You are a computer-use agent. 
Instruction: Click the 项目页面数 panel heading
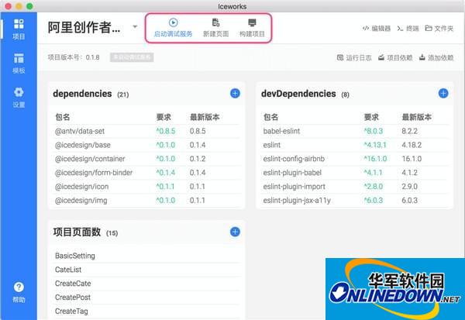tap(77, 232)
